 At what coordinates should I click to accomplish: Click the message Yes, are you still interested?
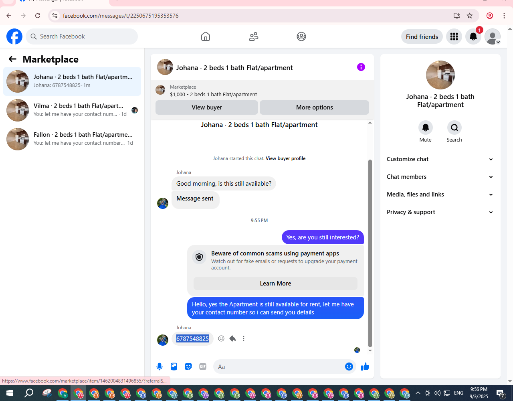pyautogui.click(x=323, y=237)
